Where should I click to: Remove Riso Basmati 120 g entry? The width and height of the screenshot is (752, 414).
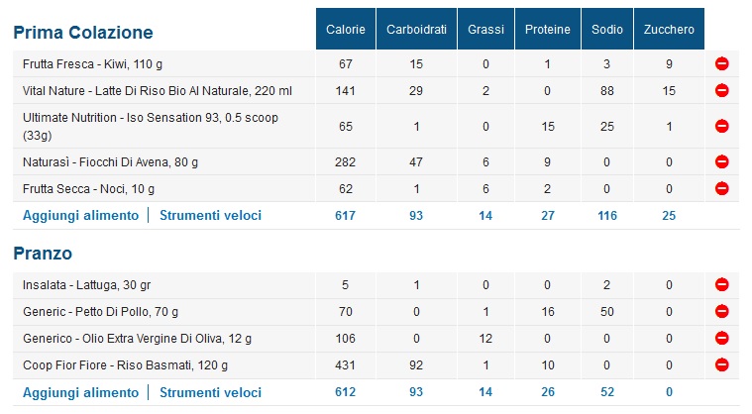[722, 365]
